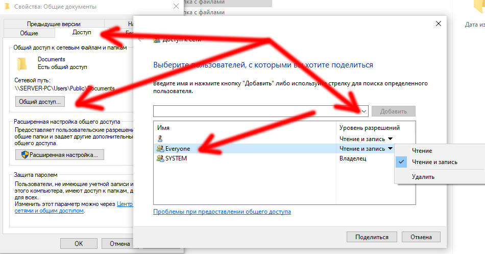Click the folder icon in Properties title bar
Image resolution: width=485 pixels, height=254 pixels.
(7, 6)
